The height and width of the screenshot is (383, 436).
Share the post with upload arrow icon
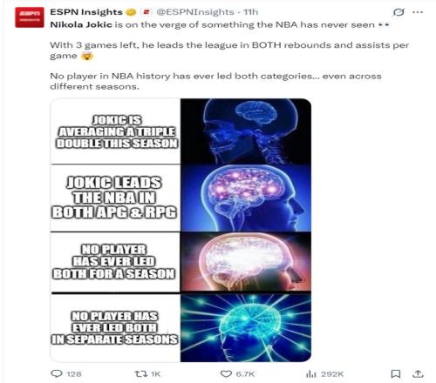[418, 373]
